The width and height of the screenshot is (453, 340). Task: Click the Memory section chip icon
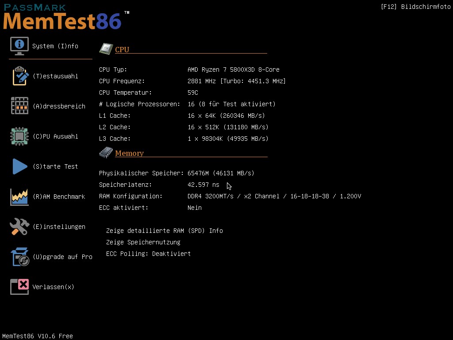[106, 152]
